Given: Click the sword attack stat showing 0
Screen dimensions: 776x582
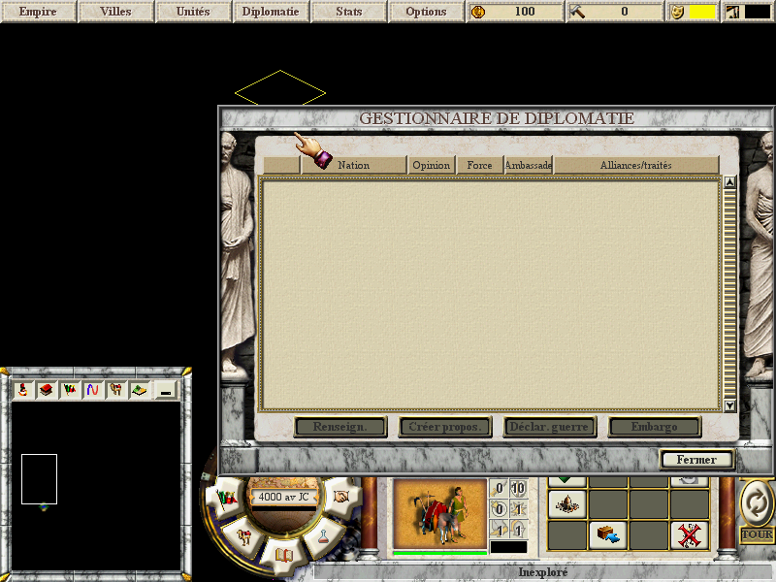Looking at the screenshot, I should (x=498, y=489).
